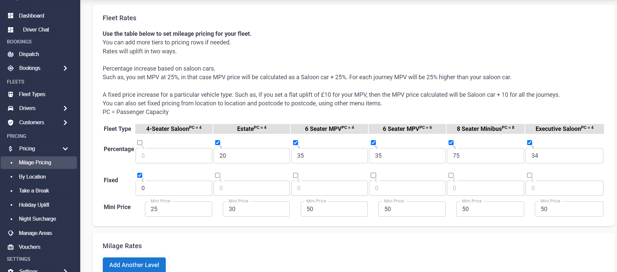Enable percentage checkbox for 4-Seater Saloon
Viewport: 617px width, 272px height.
140,143
